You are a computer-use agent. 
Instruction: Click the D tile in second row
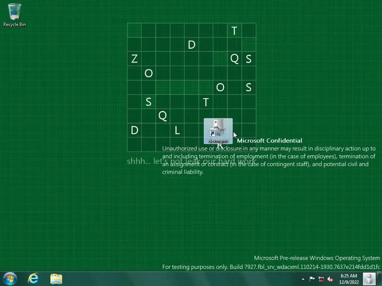(191, 45)
